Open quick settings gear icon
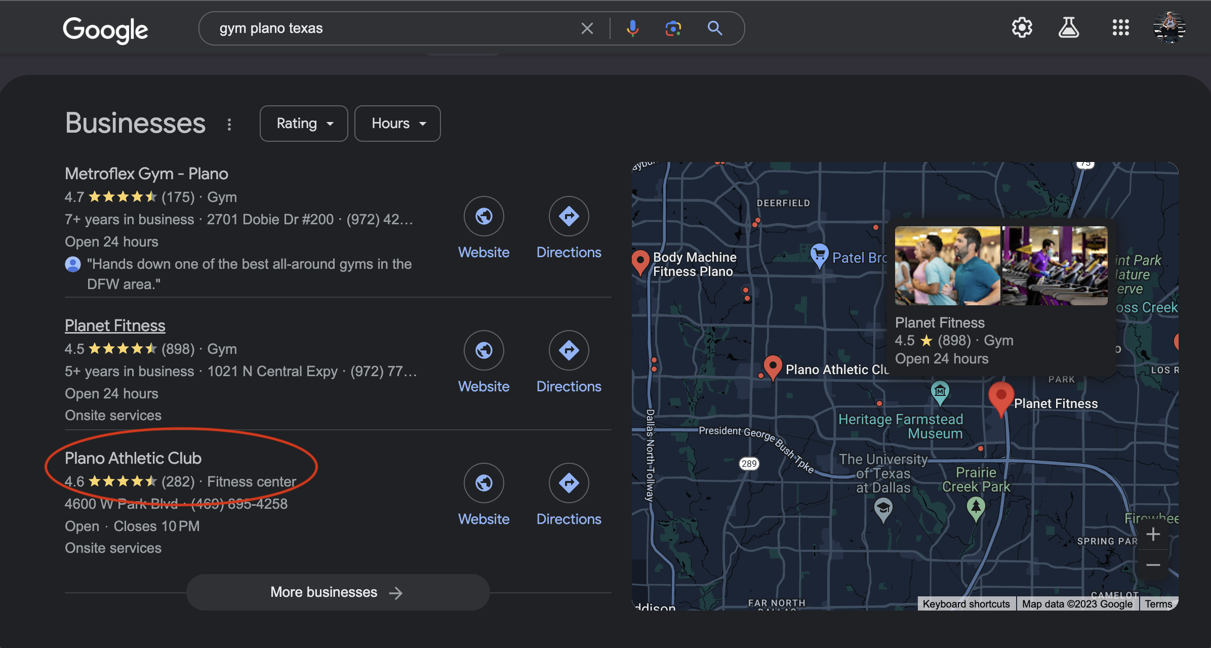1211x648 pixels. (1022, 27)
